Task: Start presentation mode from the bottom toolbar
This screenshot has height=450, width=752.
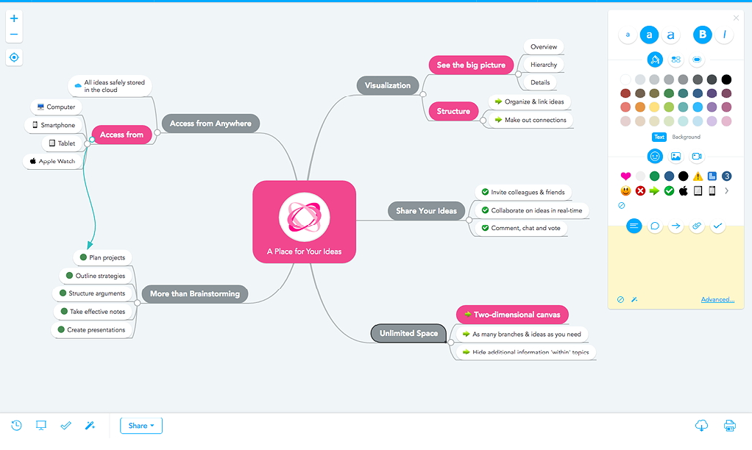Action: point(41,425)
